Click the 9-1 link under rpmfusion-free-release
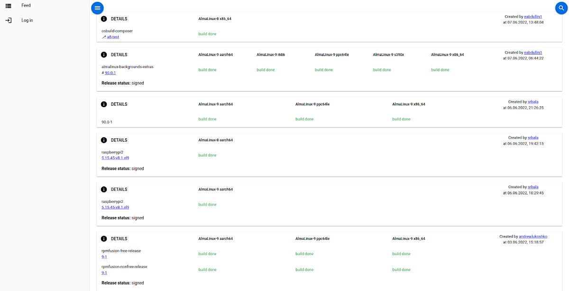This screenshot has width=569, height=291. pos(104,256)
